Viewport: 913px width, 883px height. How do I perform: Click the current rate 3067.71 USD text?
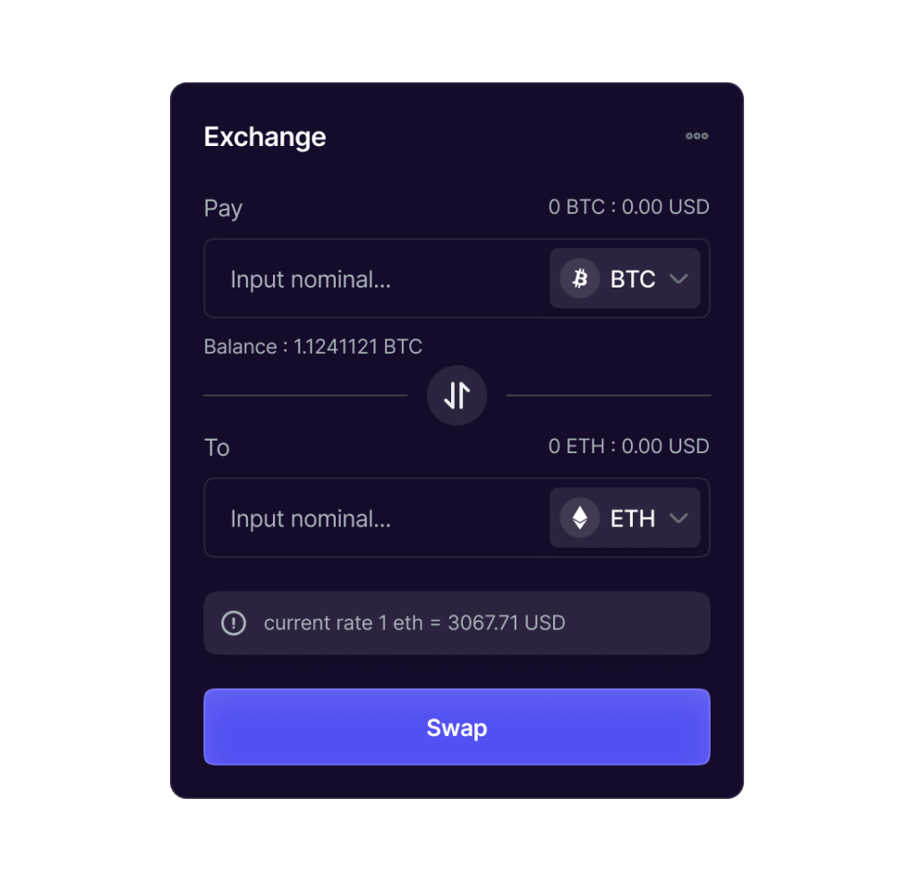click(x=414, y=622)
